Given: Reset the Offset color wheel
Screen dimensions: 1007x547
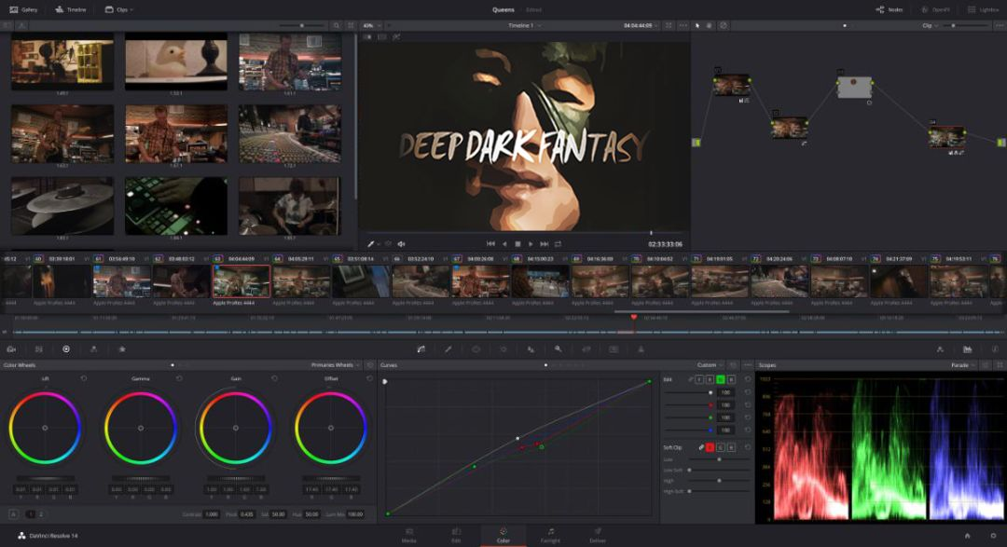Looking at the screenshot, I should (369, 378).
